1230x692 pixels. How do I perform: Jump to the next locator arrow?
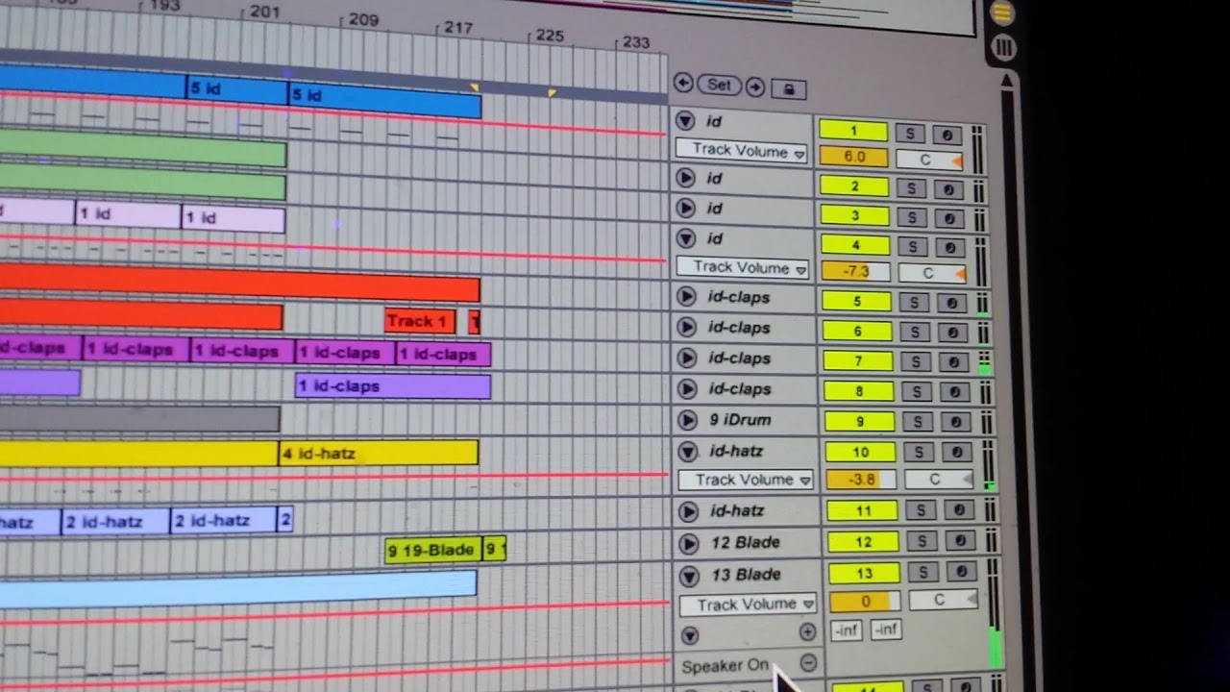click(x=755, y=86)
